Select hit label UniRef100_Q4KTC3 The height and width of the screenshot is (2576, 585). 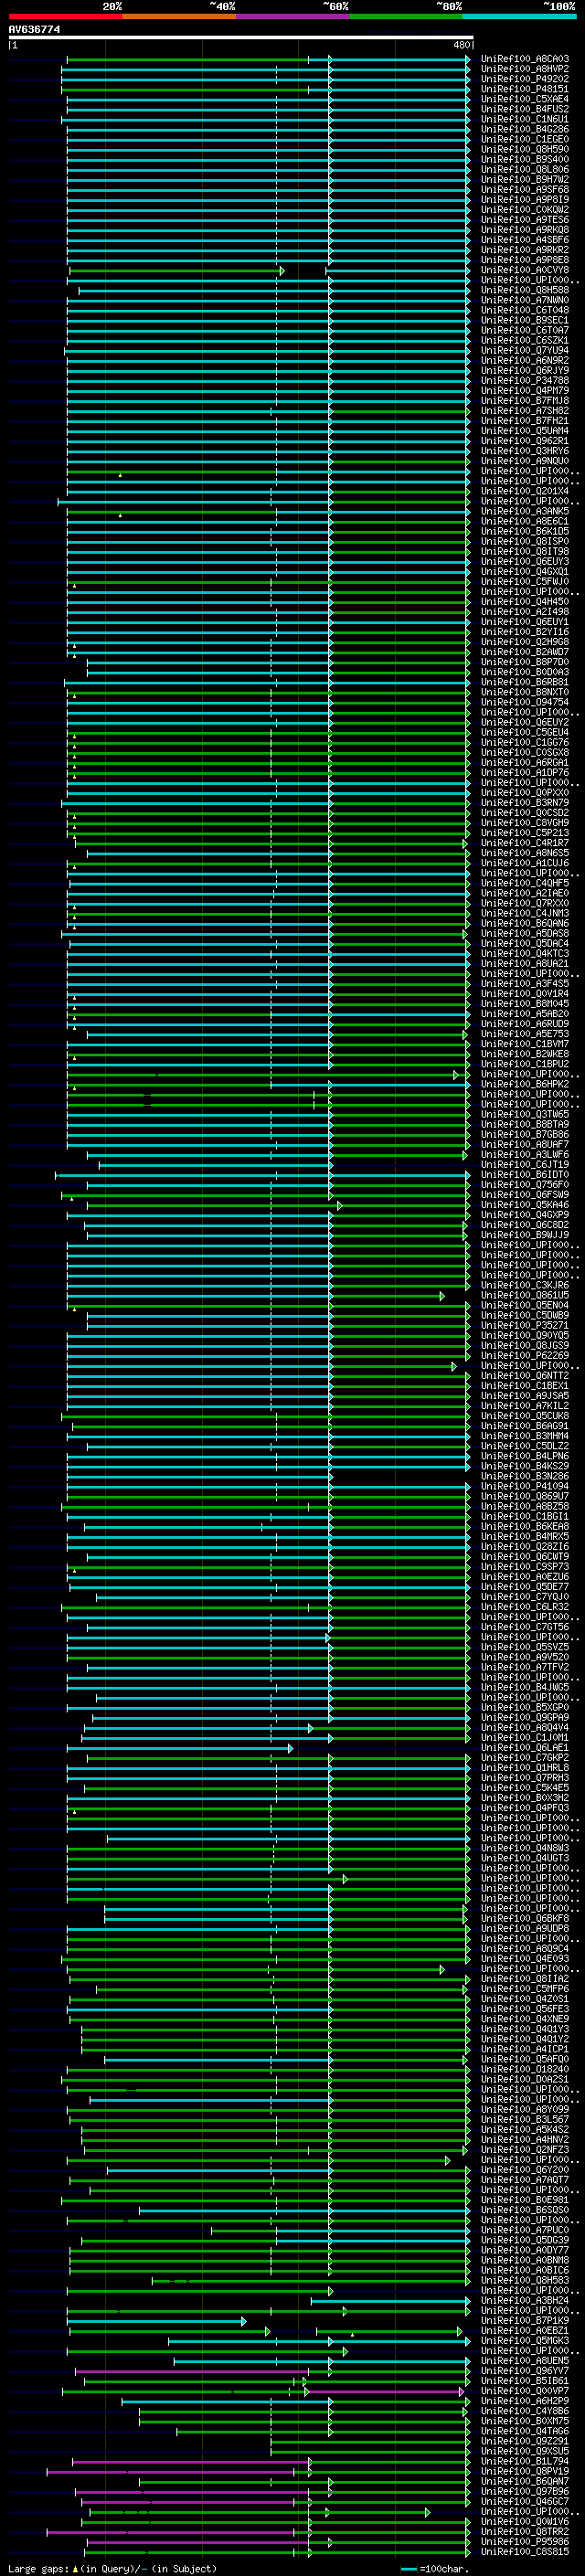(525, 953)
